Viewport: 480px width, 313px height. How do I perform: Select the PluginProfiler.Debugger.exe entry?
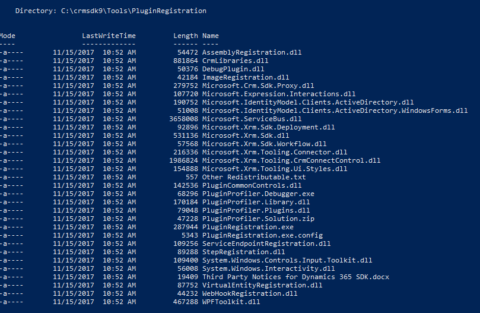157,194
